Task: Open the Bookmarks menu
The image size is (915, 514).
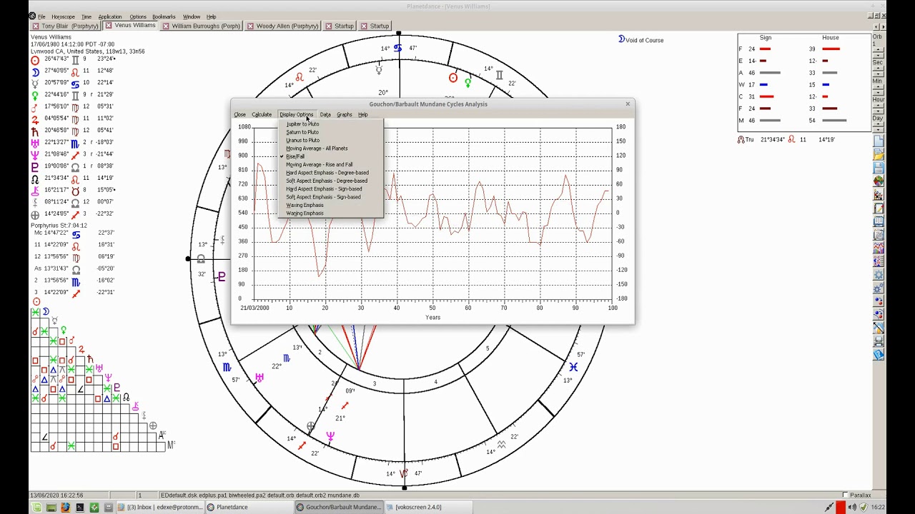Action: coord(164,16)
